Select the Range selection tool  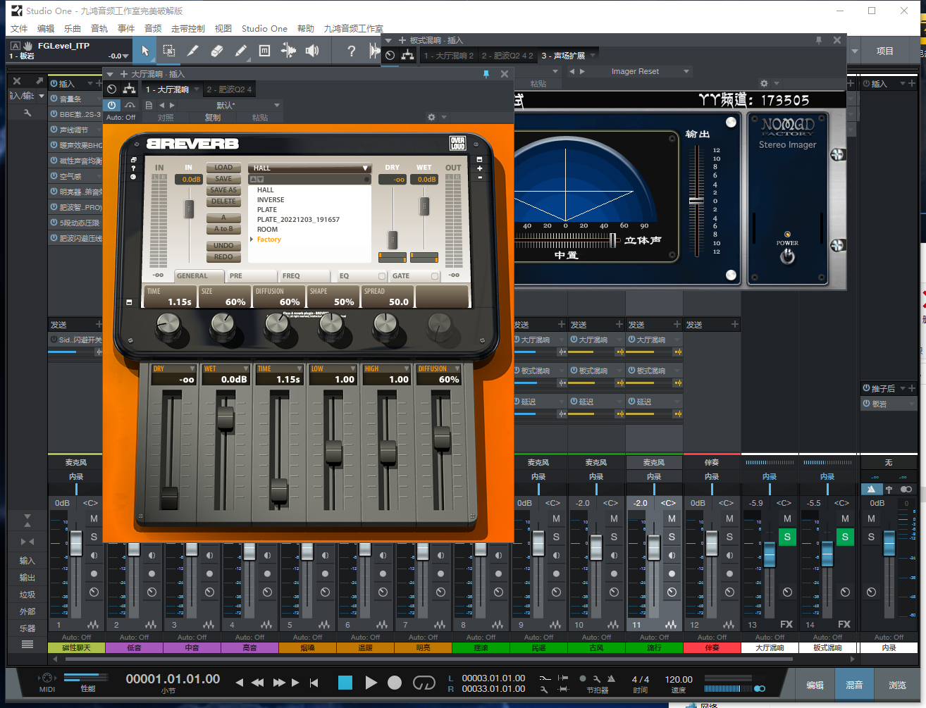[169, 51]
